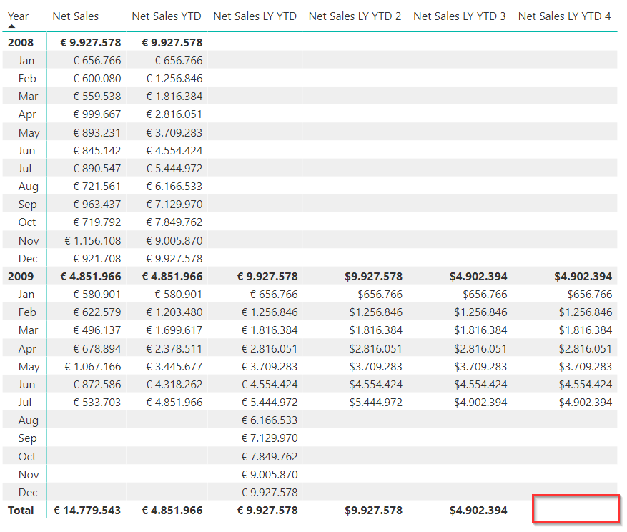The width and height of the screenshot is (627, 532).
Task: Select the Net Sales LY YTD 2 header
Action: (355, 16)
